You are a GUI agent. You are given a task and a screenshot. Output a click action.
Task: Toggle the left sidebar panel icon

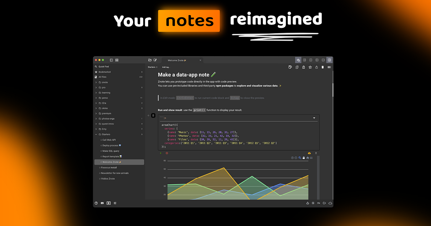coord(111,60)
